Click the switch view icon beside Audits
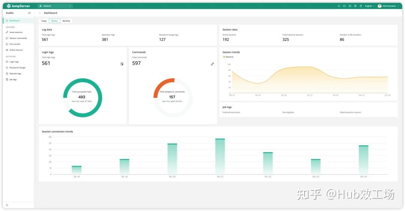This screenshot has width=405, height=211. (x=29, y=13)
